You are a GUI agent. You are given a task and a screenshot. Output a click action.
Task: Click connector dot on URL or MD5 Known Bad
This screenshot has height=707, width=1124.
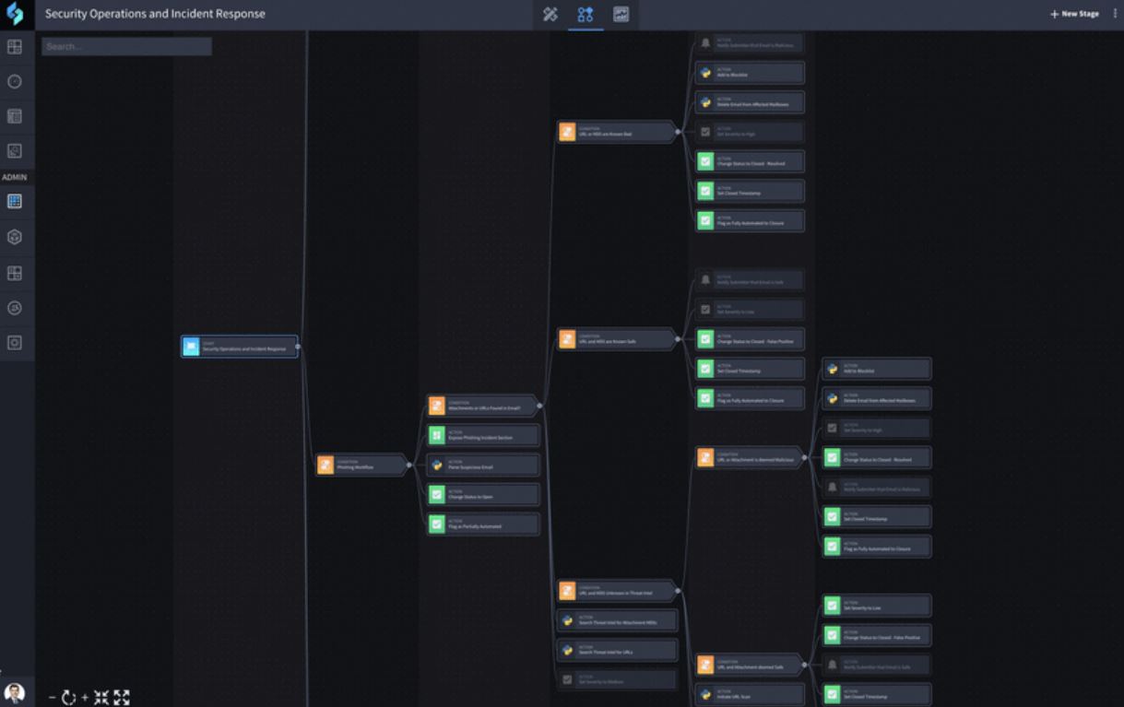(677, 132)
